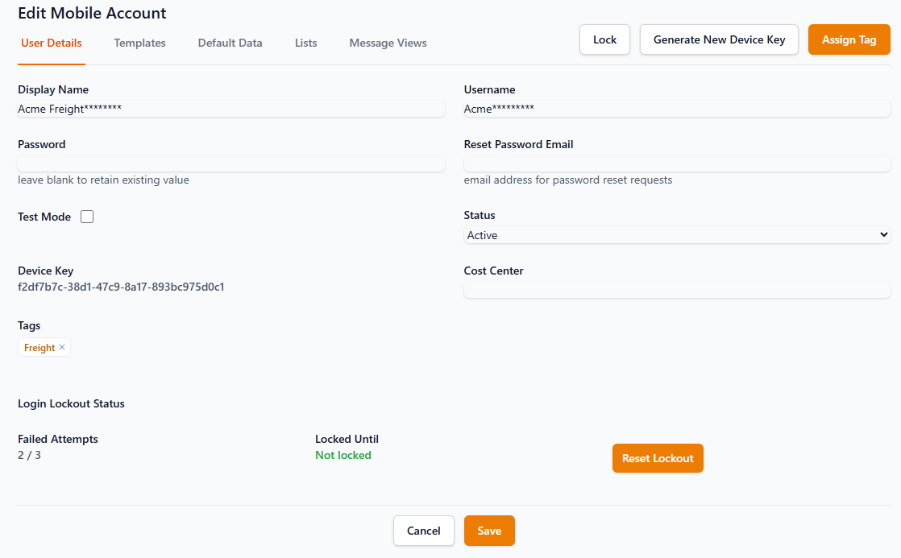Enable the Test Mode checkbox
Viewport: 901px width, 558px height.
(x=87, y=217)
